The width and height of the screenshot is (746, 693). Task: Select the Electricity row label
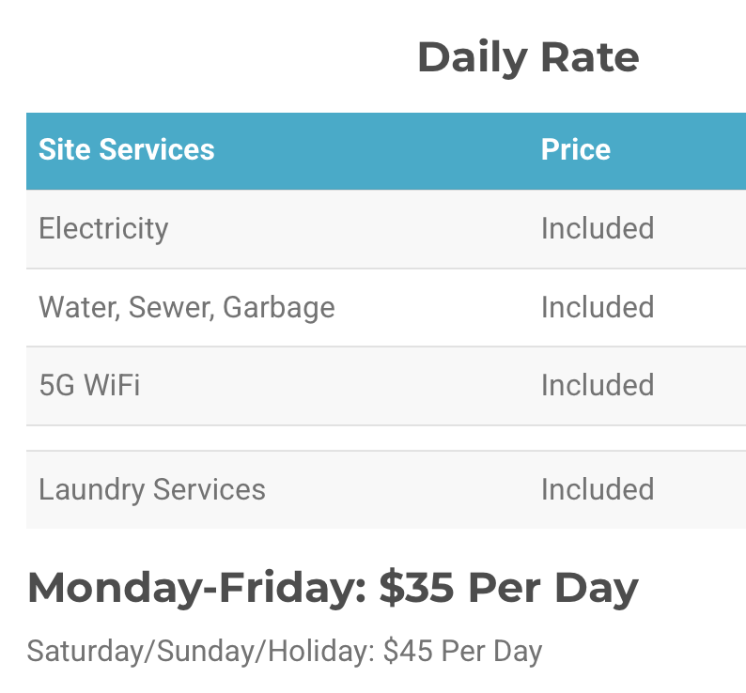[103, 228]
